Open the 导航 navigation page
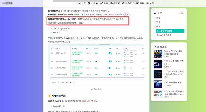206x112 pixels. tap(104, 3)
